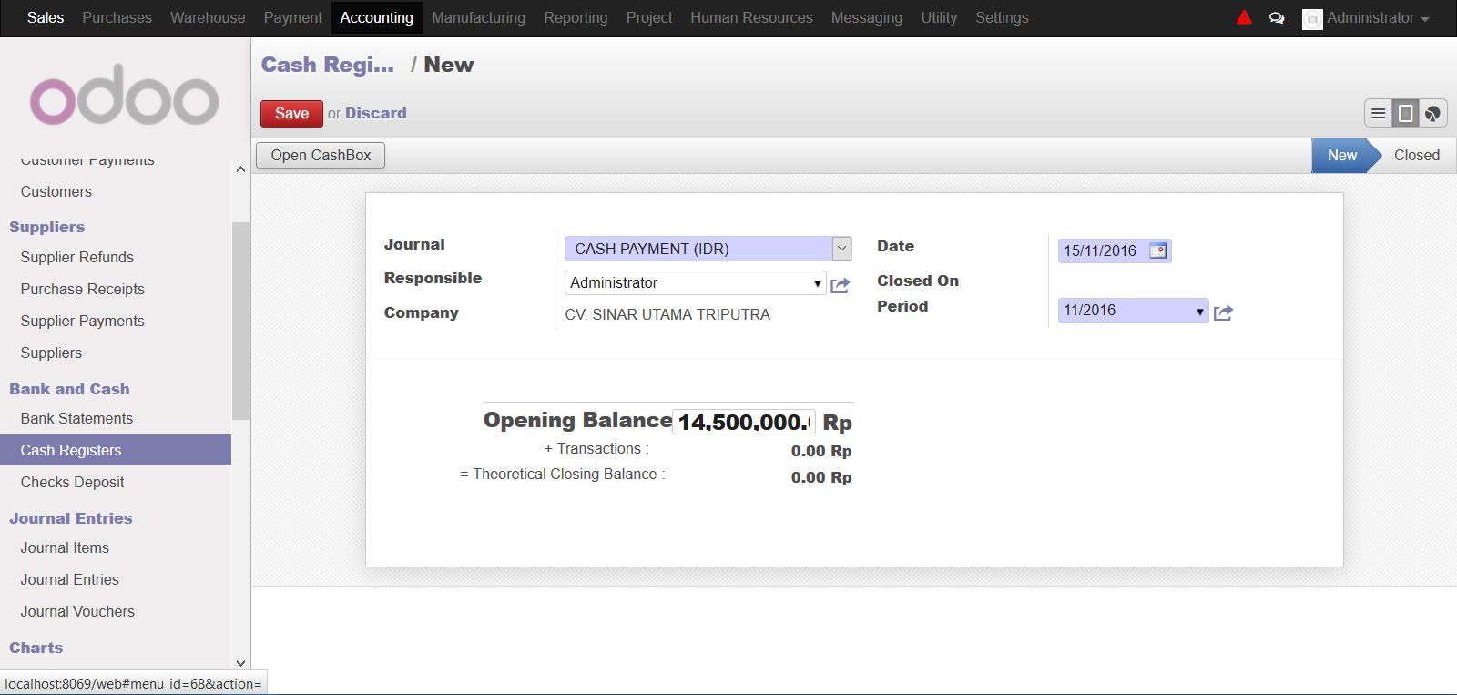Image resolution: width=1457 pixels, height=695 pixels.
Task: Click the red warning triangle icon
Action: click(1244, 17)
